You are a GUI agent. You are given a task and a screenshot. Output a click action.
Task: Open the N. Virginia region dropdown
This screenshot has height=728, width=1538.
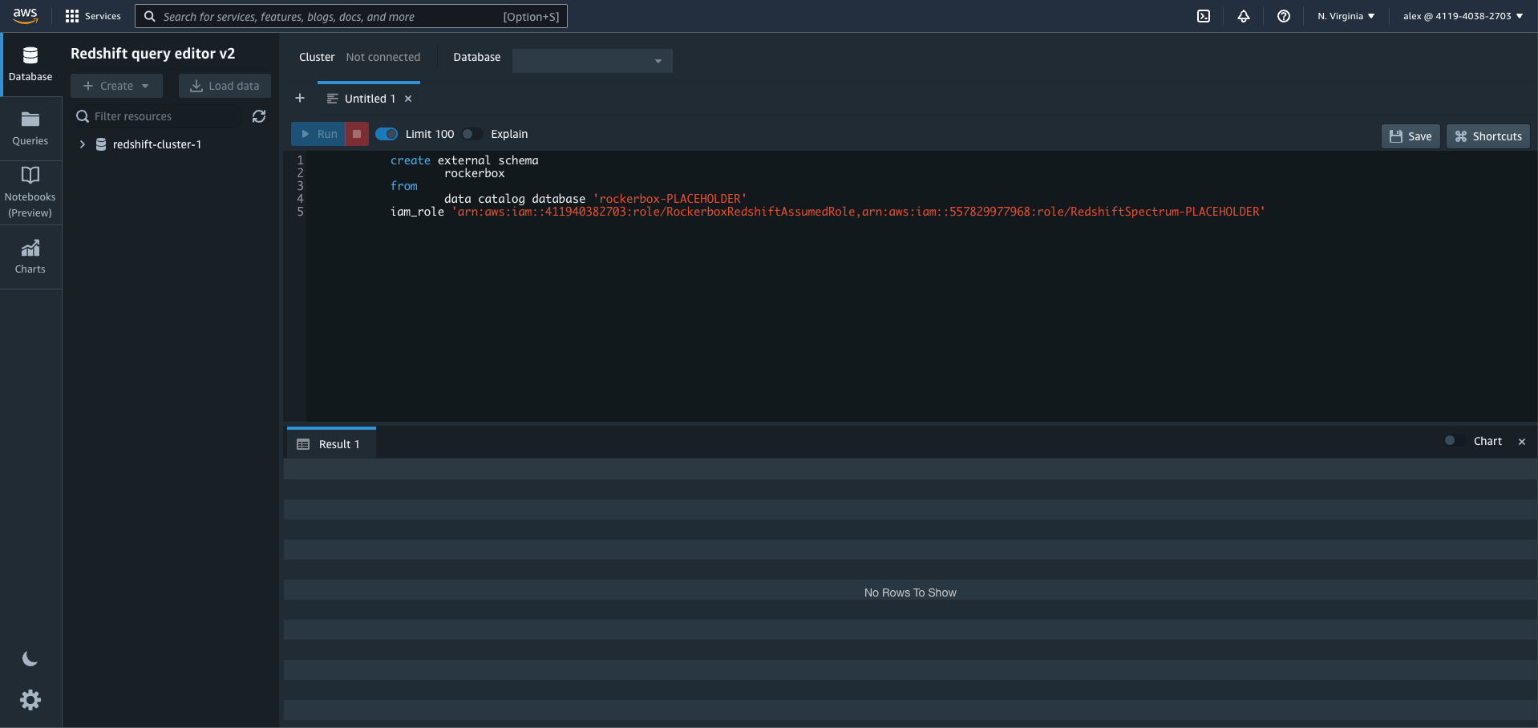(1346, 16)
